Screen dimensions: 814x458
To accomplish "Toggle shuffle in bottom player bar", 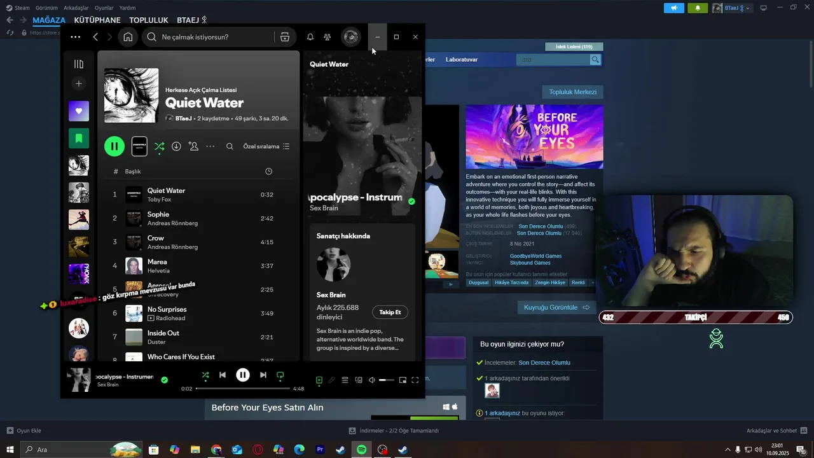I will tap(205, 375).
